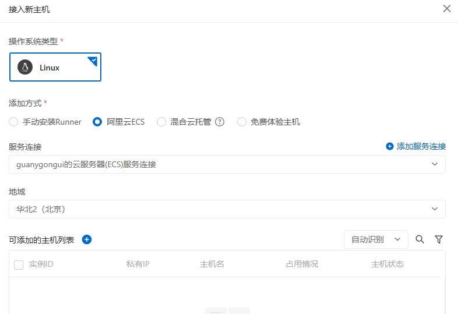458x314 pixels.
Task: Click the 添加方式 label
Action: point(25,103)
